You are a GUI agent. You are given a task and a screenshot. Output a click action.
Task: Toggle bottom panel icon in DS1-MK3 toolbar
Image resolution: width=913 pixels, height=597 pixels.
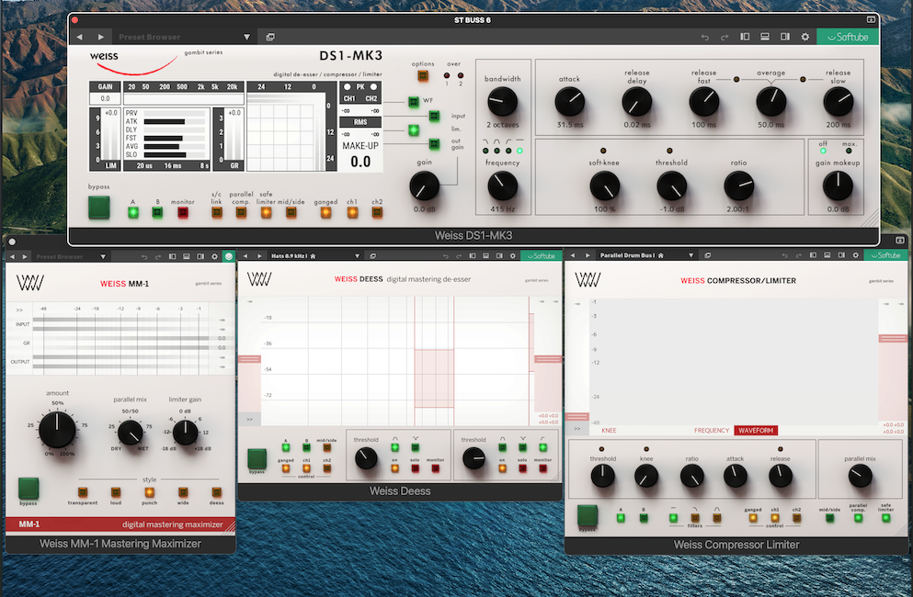(x=765, y=37)
